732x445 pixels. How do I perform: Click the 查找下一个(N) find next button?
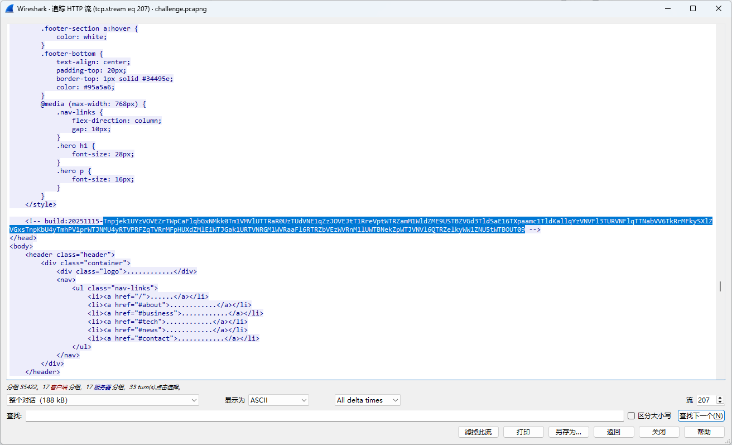701,416
